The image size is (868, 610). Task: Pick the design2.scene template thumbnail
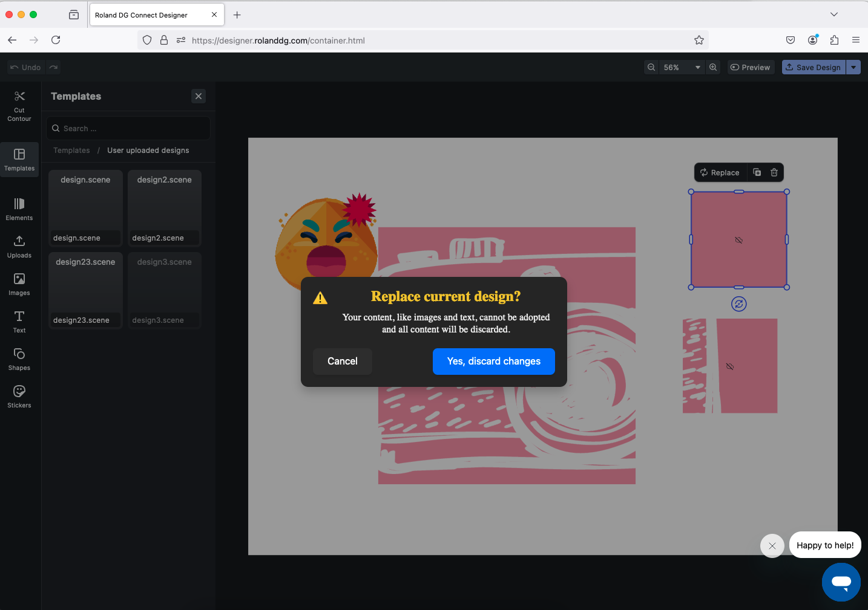164,208
